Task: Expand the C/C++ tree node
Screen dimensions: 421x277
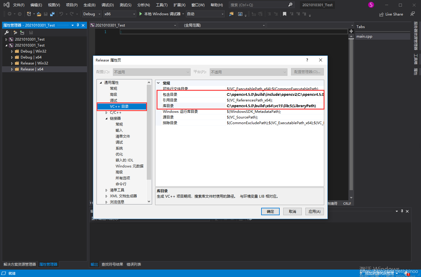Action: tap(106, 113)
